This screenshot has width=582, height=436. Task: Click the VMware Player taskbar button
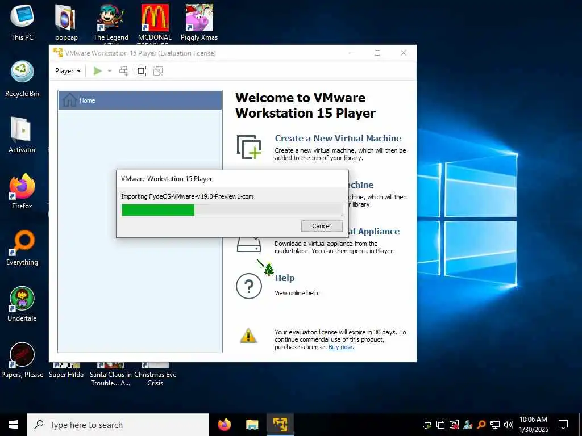280,425
